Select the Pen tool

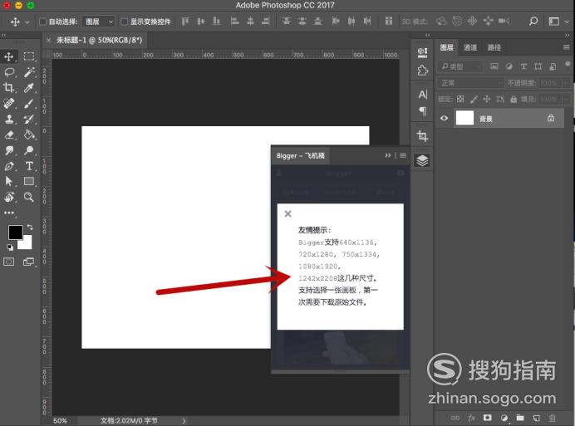9,166
